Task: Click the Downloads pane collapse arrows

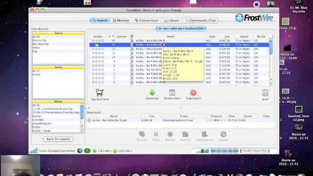Action: 88,108
